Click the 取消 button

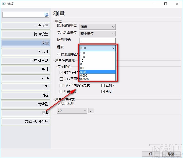[x=171, y=154]
